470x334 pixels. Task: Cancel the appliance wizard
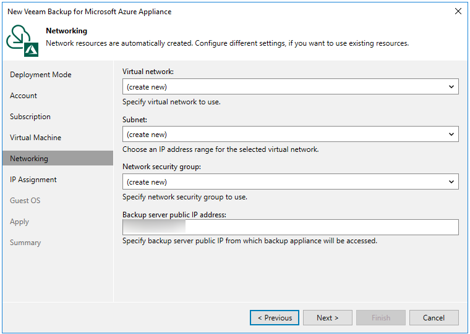pyautogui.click(x=434, y=318)
